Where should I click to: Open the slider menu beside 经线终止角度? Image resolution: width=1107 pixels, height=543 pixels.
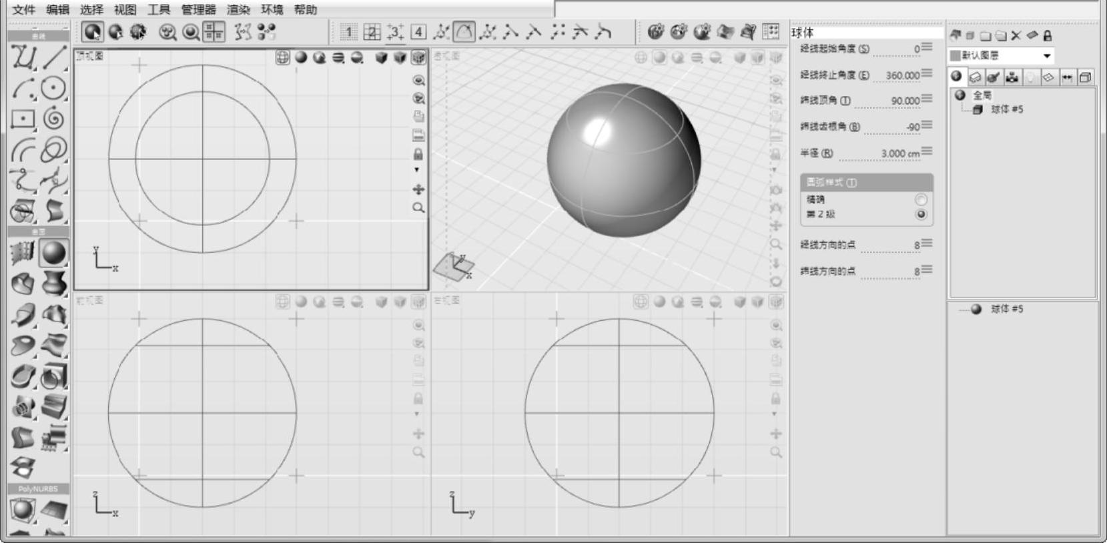(x=927, y=73)
